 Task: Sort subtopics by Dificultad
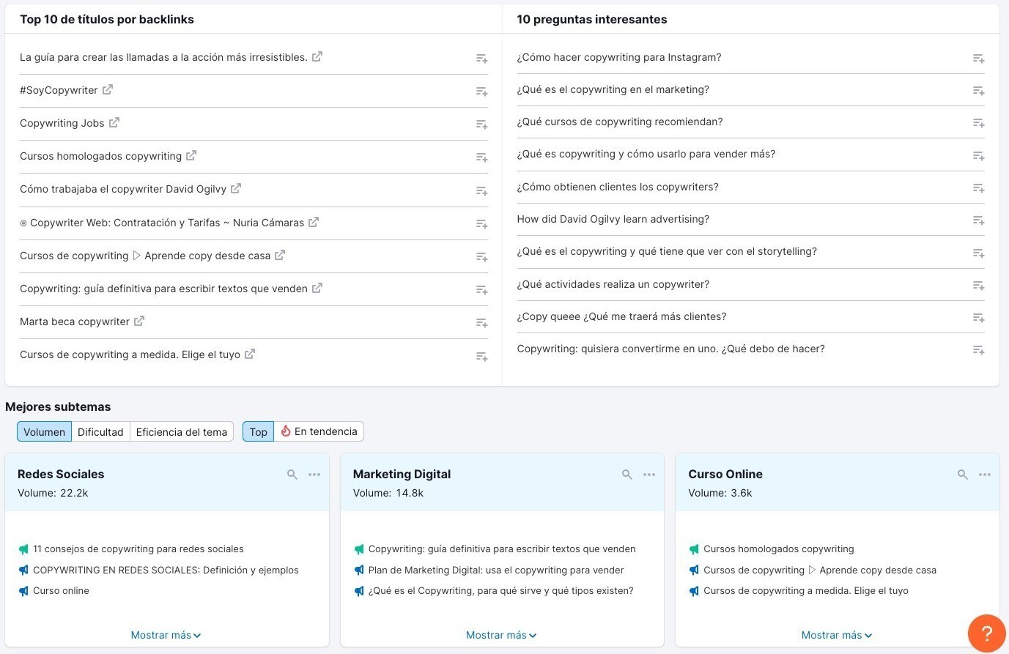pyautogui.click(x=100, y=432)
